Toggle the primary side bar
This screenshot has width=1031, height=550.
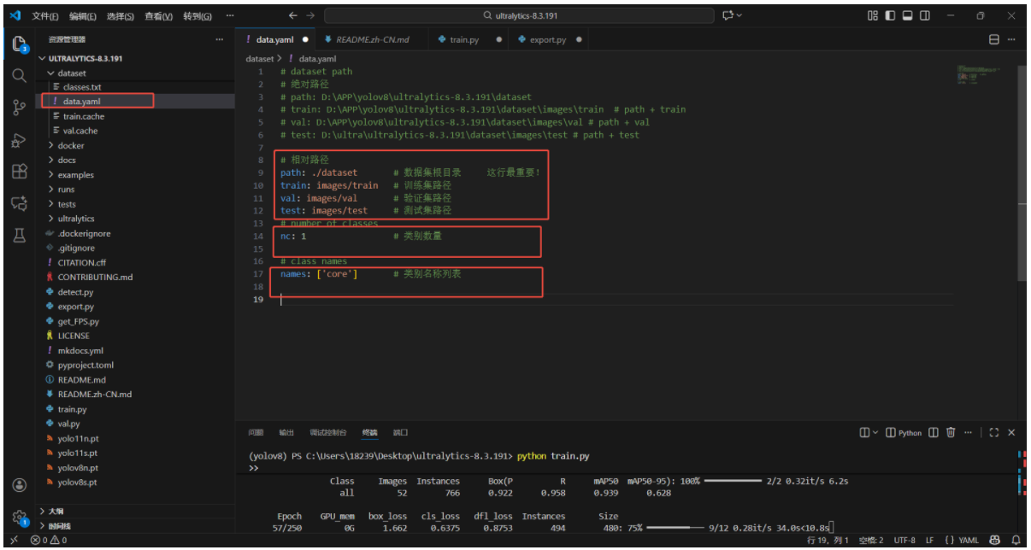(x=890, y=15)
